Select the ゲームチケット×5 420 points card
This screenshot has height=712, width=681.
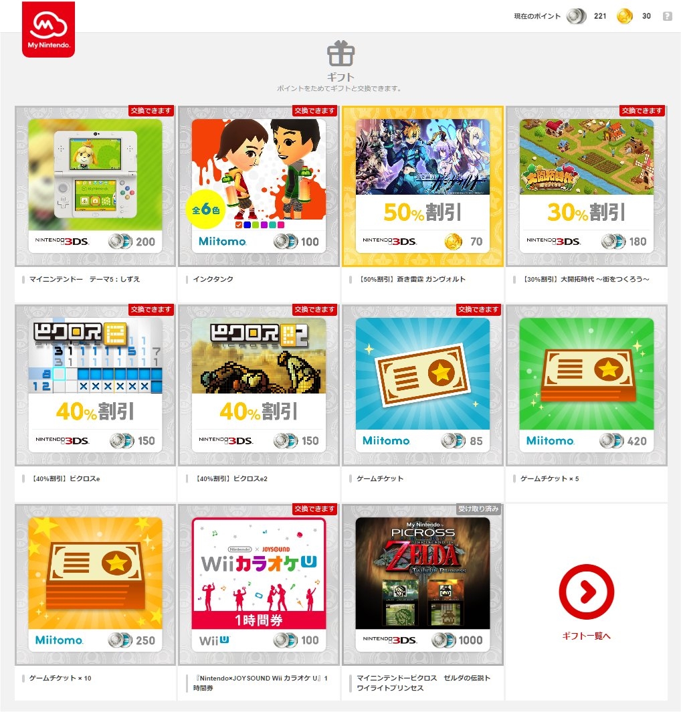pyautogui.click(x=586, y=385)
